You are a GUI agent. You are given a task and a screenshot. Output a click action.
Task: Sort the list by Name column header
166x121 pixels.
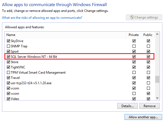pyautogui.click(x=11, y=35)
